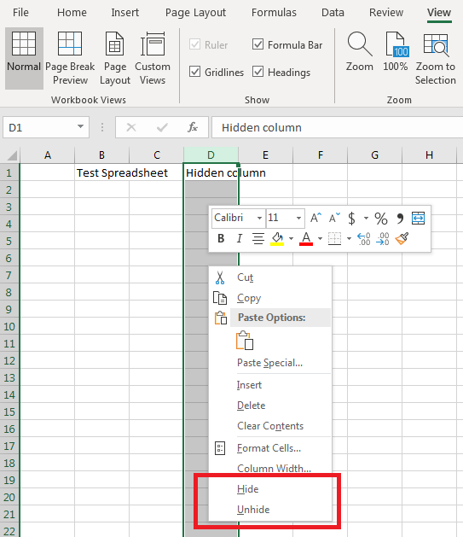Choose Hide from the context menu
The width and height of the screenshot is (463, 537).
(x=247, y=489)
